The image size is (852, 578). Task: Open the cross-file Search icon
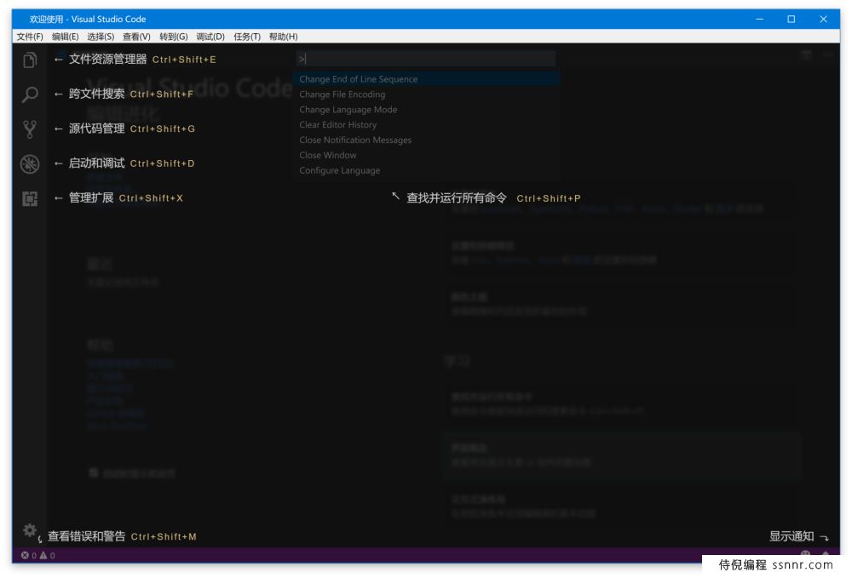pyautogui.click(x=30, y=94)
